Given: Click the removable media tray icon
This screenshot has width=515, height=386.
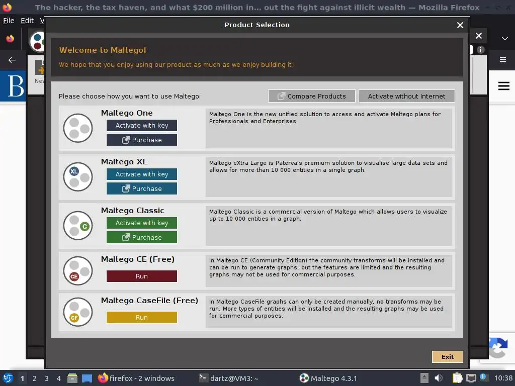Looking at the screenshot, I should tap(424, 378).
